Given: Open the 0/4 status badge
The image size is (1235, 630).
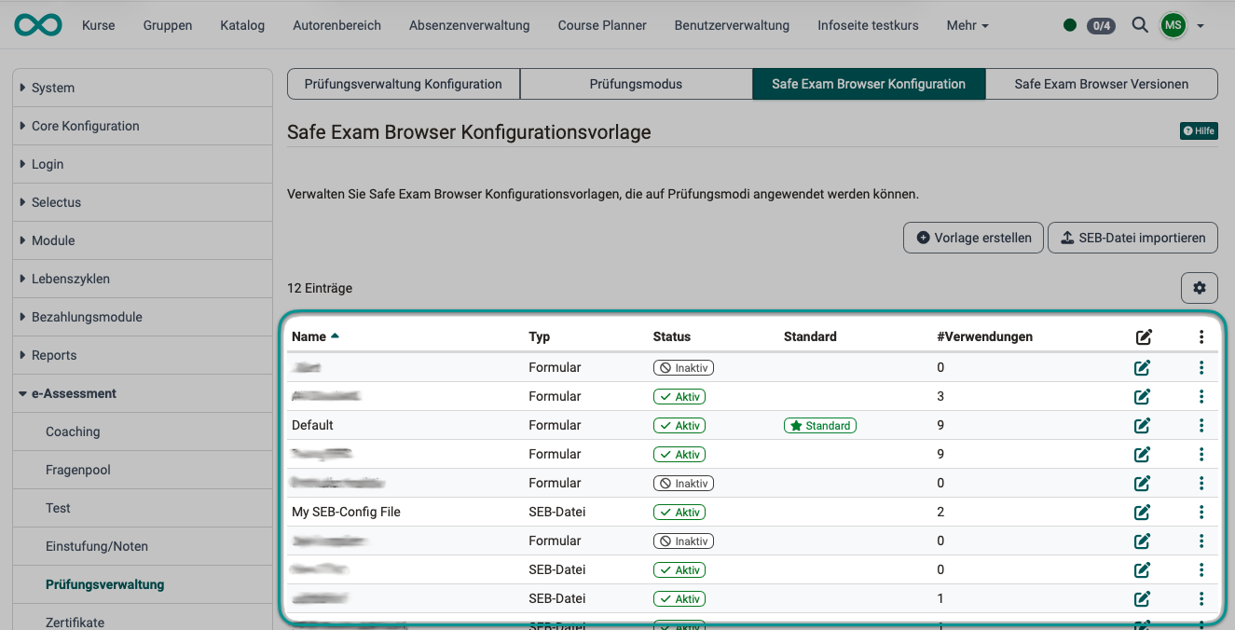Looking at the screenshot, I should (x=1101, y=25).
